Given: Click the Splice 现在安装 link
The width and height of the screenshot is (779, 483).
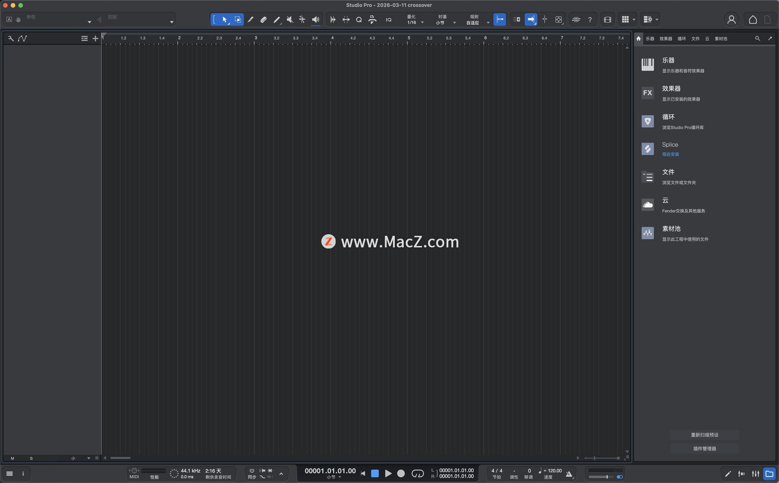Looking at the screenshot, I should (670, 154).
